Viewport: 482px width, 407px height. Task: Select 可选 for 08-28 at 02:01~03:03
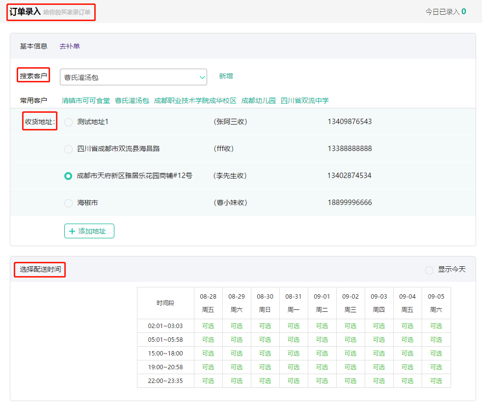click(x=208, y=326)
